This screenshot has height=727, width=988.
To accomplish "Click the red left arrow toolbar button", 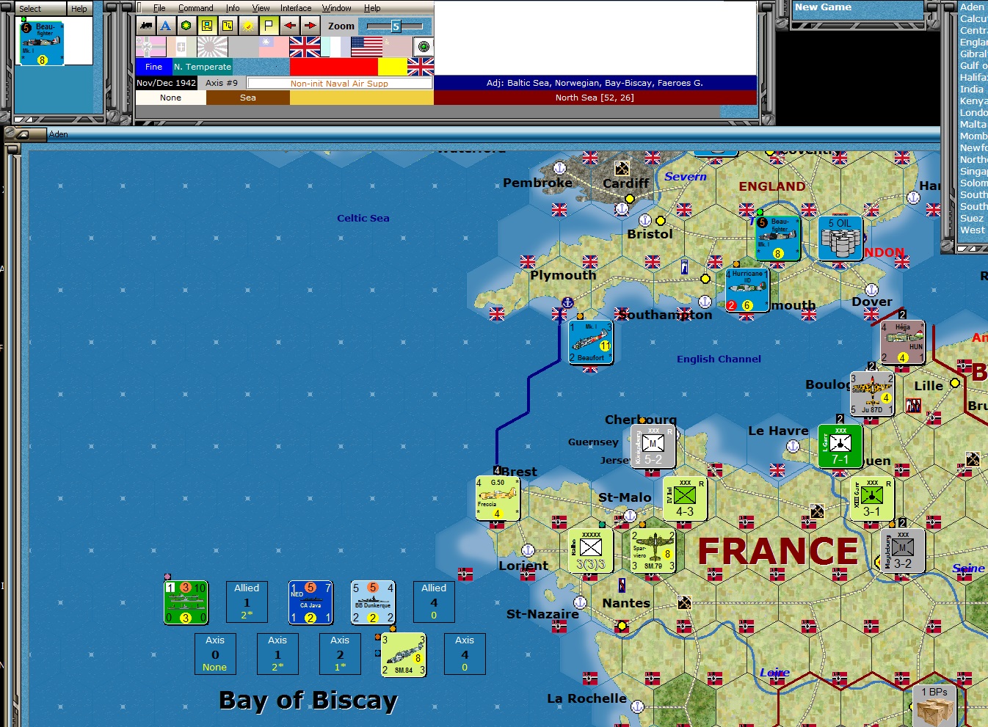I will coord(290,26).
